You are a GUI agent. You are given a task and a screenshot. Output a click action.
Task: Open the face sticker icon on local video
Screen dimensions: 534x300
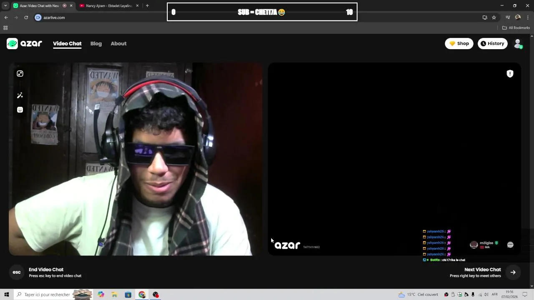pos(20,110)
